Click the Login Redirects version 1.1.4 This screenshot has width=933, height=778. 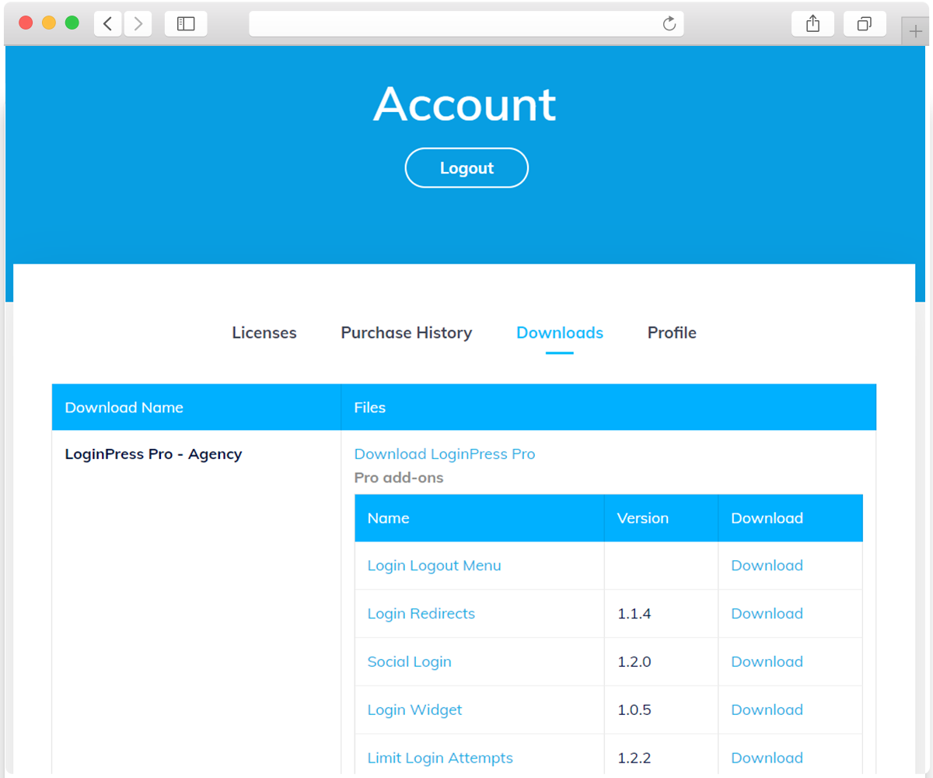click(634, 614)
